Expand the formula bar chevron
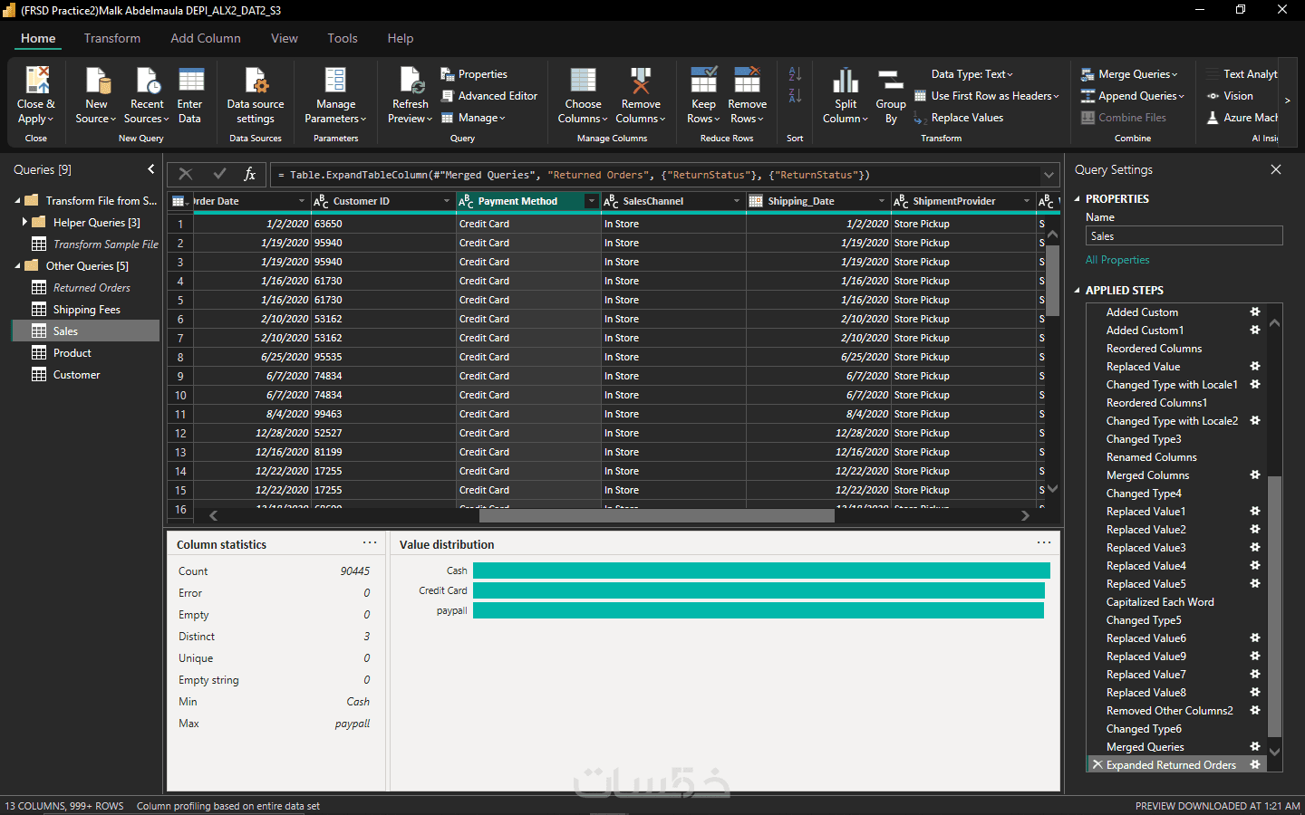1305x815 pixels. coord(1049,175)
